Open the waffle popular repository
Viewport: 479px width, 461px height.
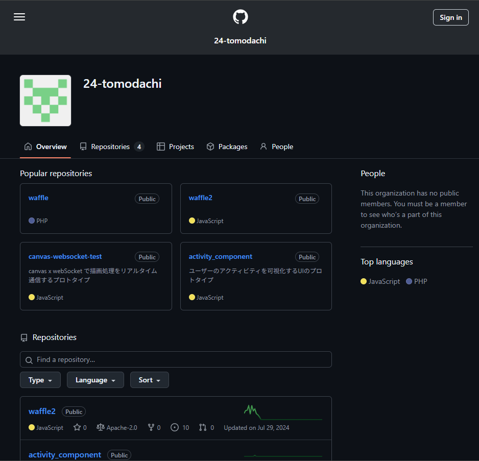38,198
